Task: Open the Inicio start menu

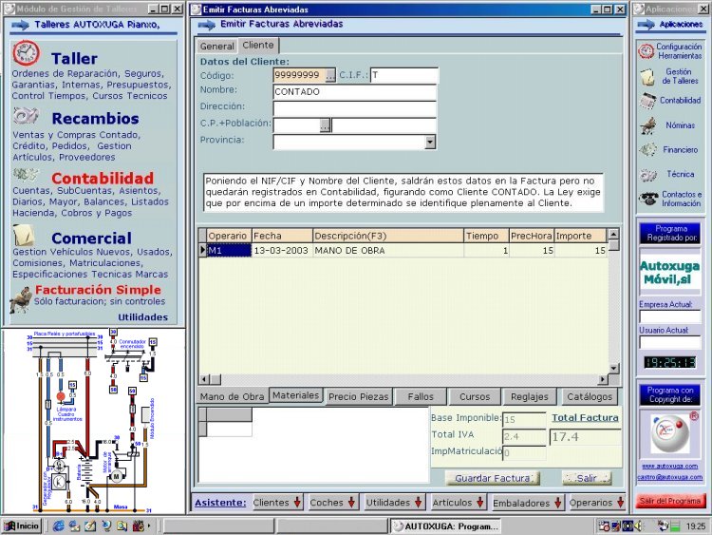Action: click(22, 526)
